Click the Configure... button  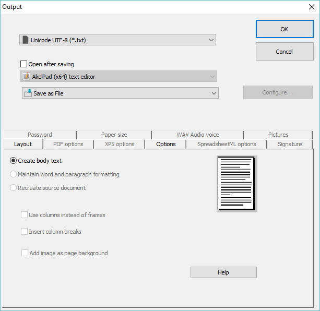(x=278, y=92)
